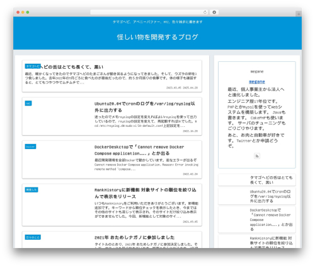Click profile text あと、お肉と自動車が好きです
The height and width of the screenshot is (267, 315).
256,140
